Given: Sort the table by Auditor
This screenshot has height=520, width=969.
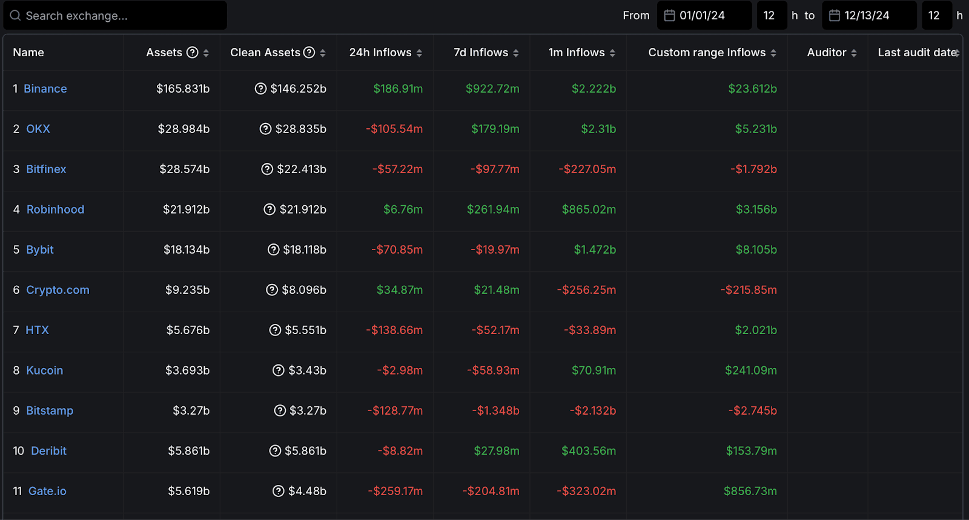Looking at the screenshot, I should point(854,53).
